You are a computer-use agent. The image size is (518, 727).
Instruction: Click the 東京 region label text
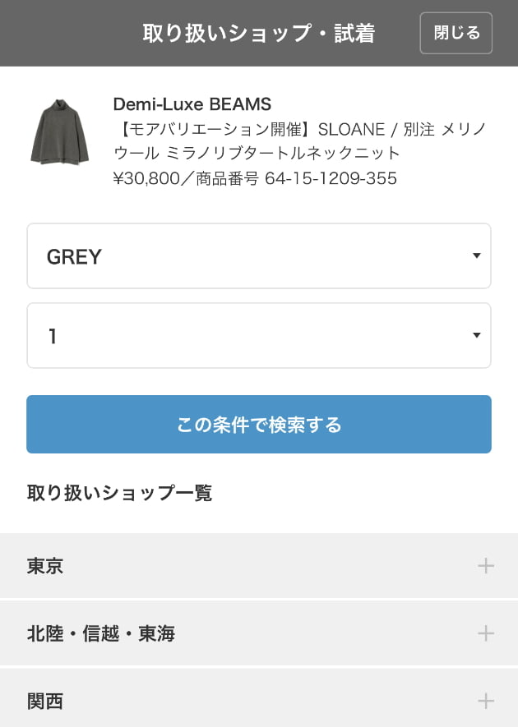point(45,566)
